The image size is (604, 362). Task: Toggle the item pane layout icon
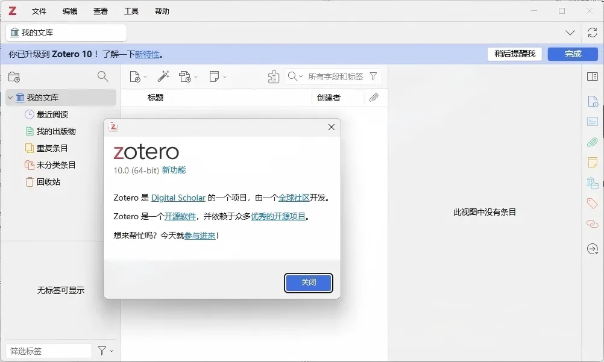point(593,76)
